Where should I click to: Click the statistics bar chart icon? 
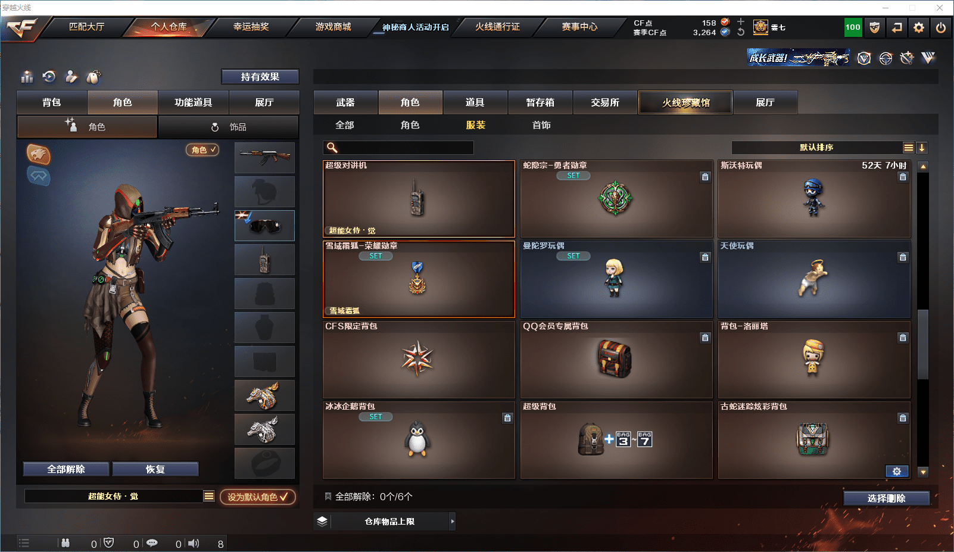point(27,77)
